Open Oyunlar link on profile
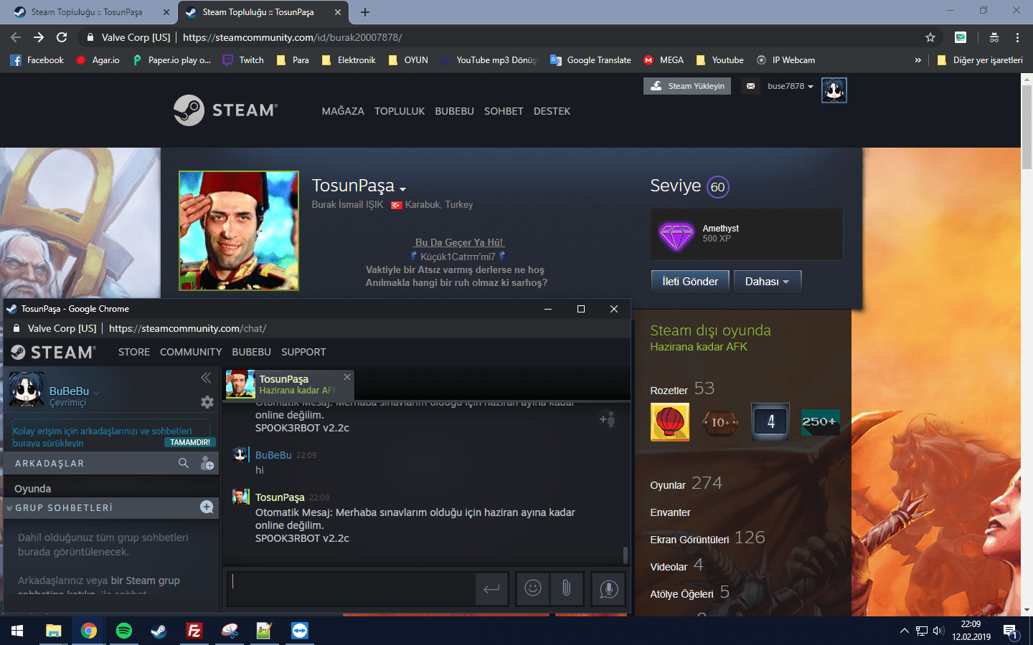The height and width of the screenshot is (645, 1033). [x=668, y=485]
